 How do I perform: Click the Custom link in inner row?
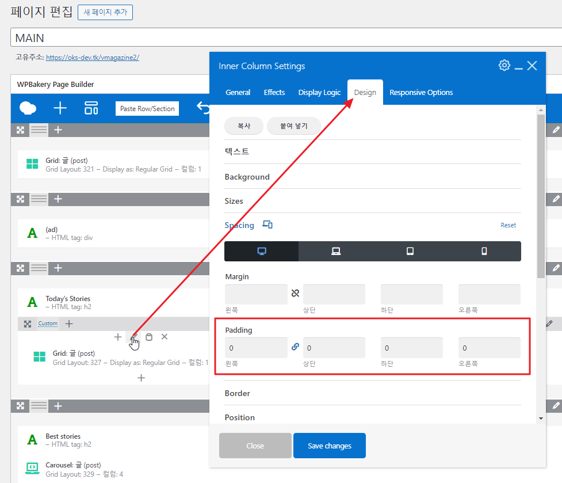coord(48,324)
